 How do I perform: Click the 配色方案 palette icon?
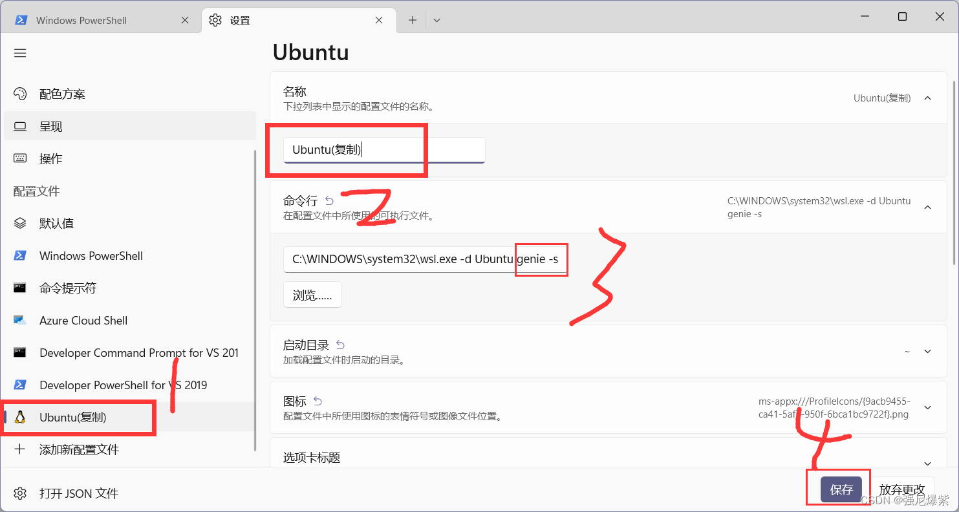[x=20, y=94]
